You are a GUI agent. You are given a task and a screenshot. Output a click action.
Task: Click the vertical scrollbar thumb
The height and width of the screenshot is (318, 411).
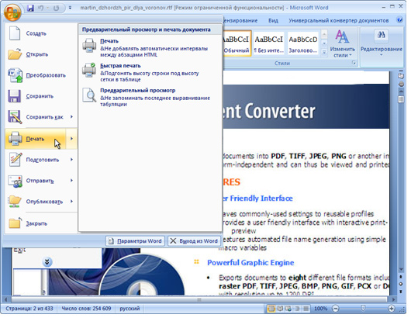[x=401, y=99]
